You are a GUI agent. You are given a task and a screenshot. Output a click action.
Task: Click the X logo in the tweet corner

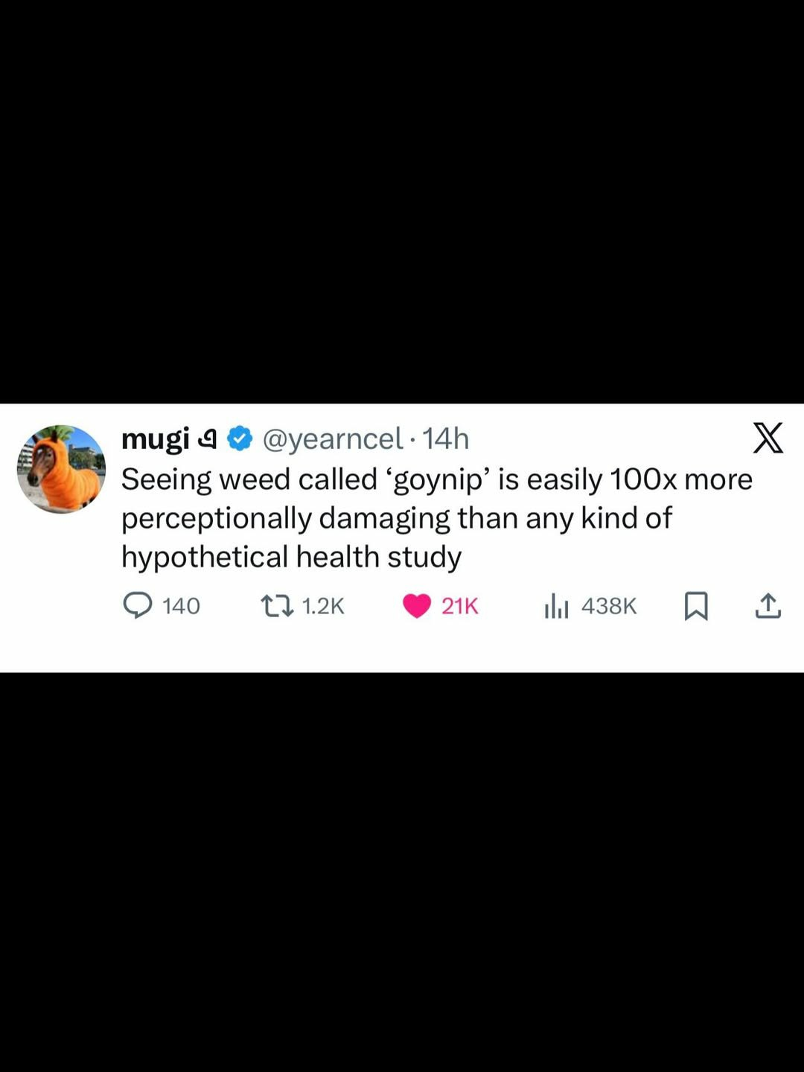pyautogui.click(x=768, y=438)
